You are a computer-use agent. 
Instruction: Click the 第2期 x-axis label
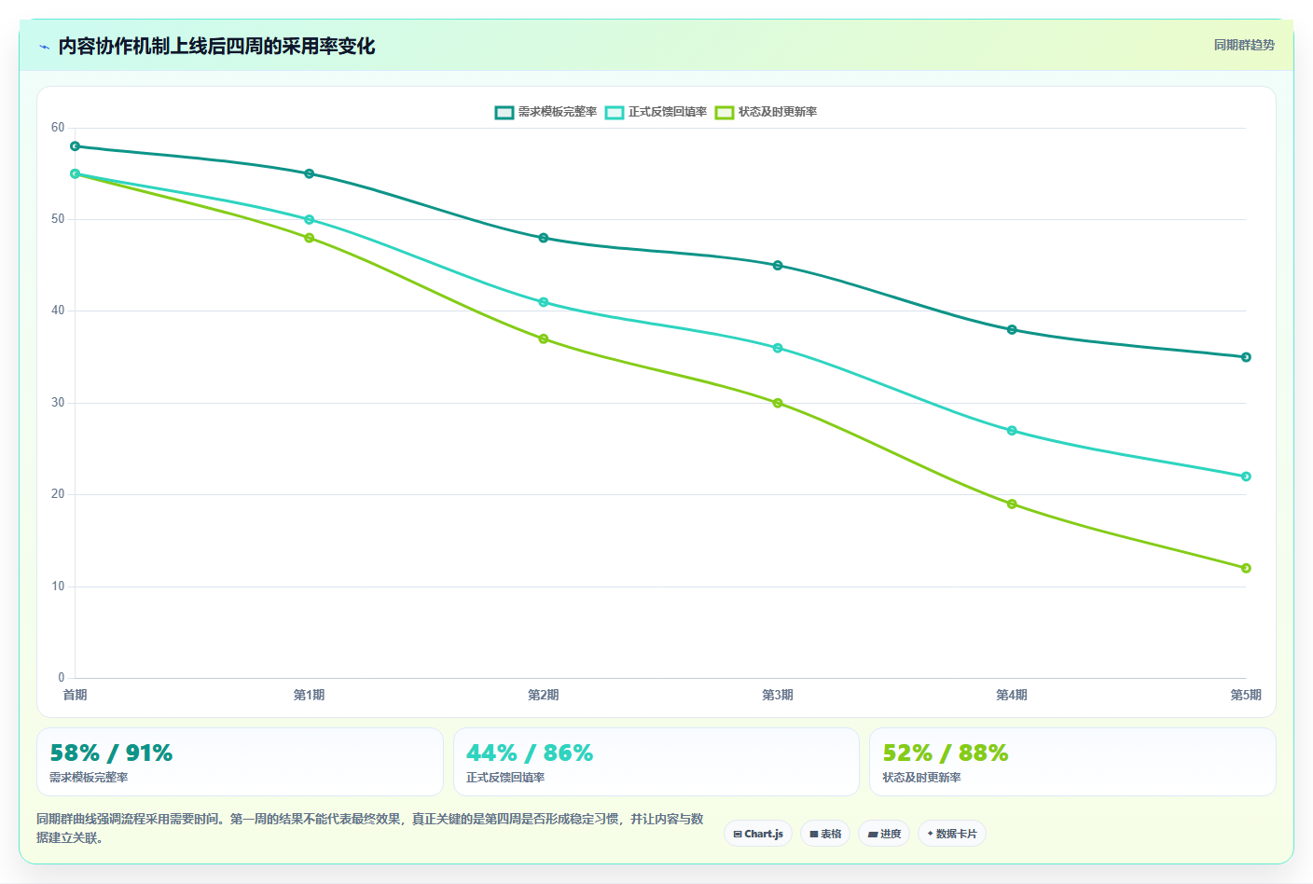[x=544, y=695]
